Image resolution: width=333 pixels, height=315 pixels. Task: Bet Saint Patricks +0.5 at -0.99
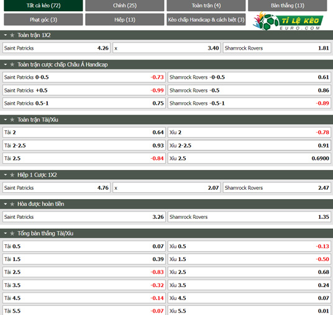(84, 91)
